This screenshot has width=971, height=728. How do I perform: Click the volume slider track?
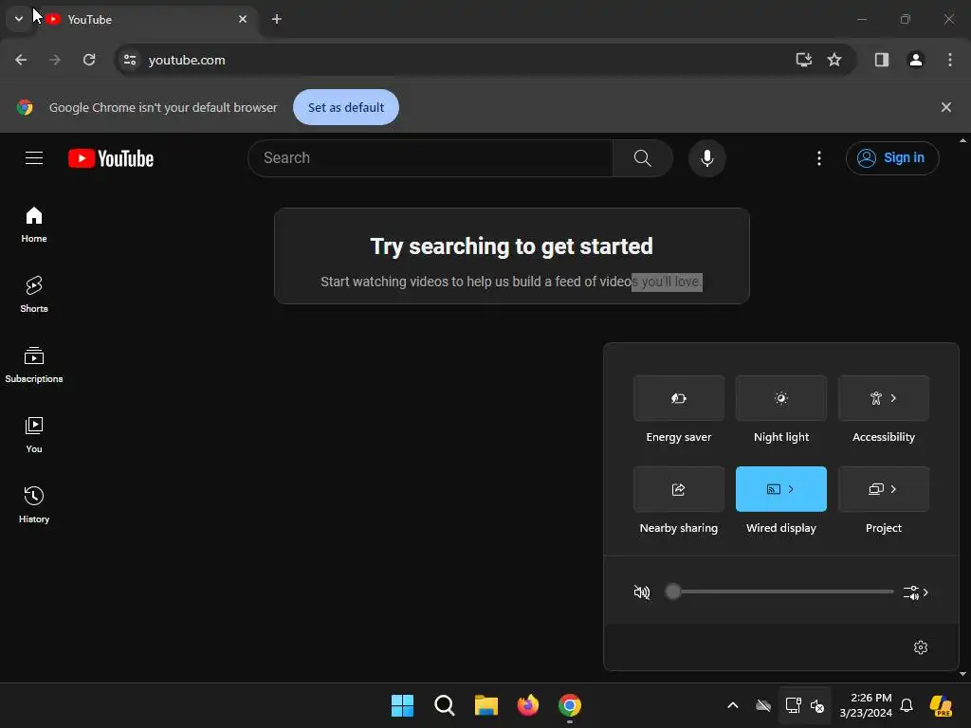(782, 591)
